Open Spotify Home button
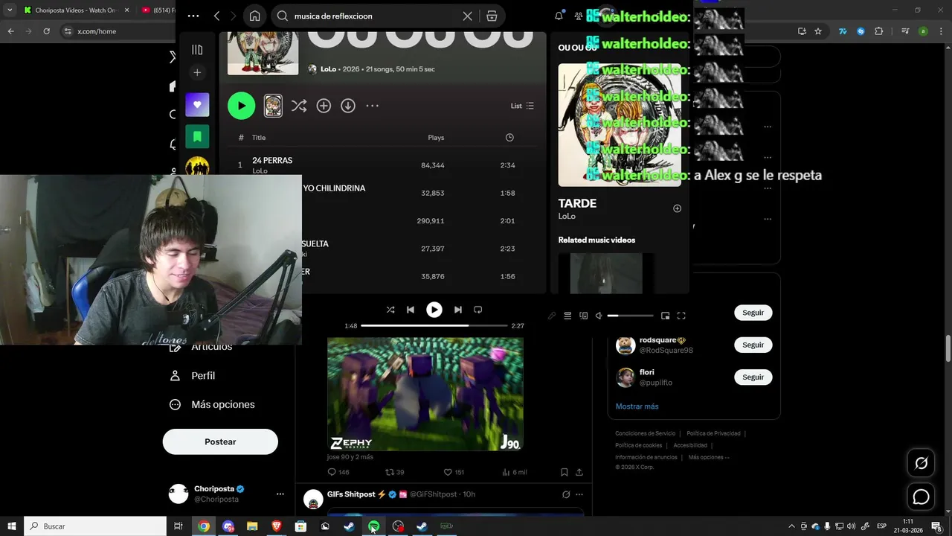952x536 pixels. coord(254,16)
